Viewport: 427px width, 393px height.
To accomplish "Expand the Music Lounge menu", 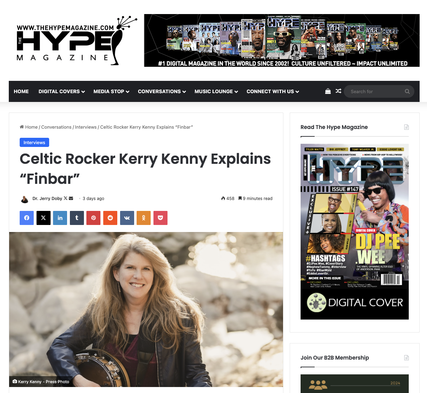I will [x=216, y=91].
